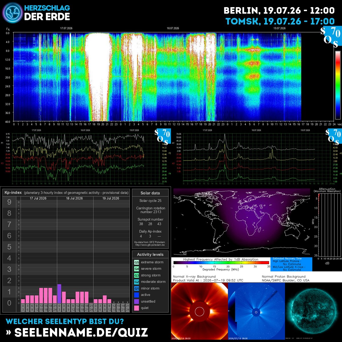Click the G1 minor storm swatch
The height and width of the screenshot is (342, 342).
137,288
